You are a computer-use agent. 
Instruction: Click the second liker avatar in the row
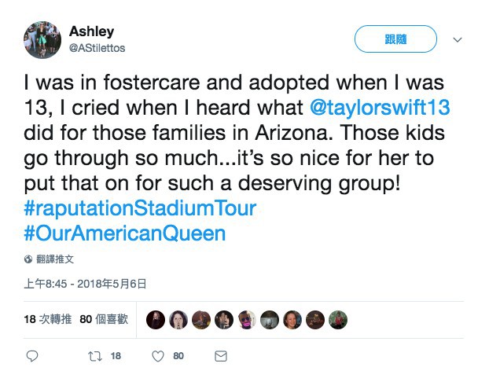tap(178, 319)
